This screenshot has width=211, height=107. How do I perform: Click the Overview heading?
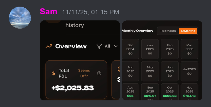(x=71, y=46)
